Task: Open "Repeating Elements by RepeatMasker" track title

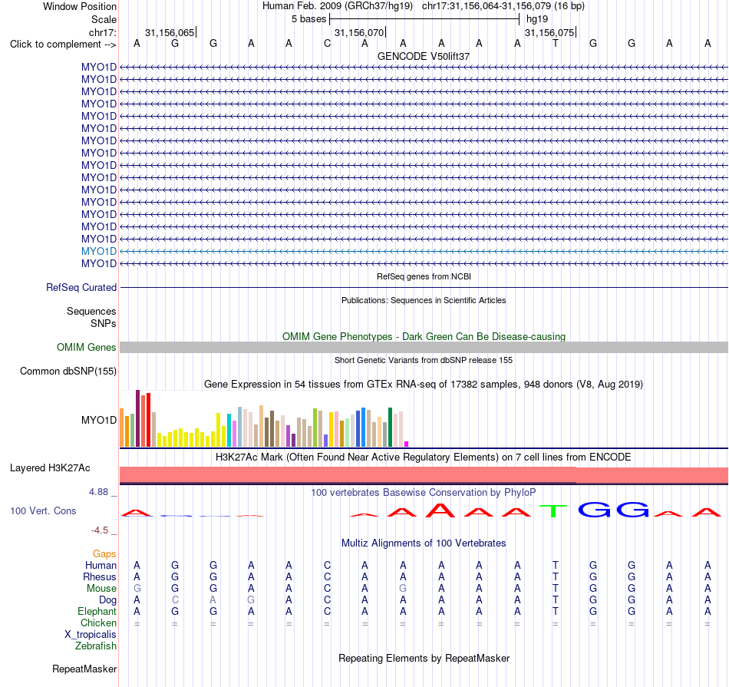Action: [424, 658]
